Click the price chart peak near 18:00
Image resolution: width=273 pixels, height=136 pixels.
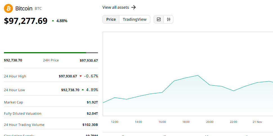click(198, 75)
